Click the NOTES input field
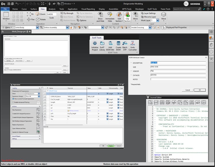215x167 pixels. tap(178, 79)
